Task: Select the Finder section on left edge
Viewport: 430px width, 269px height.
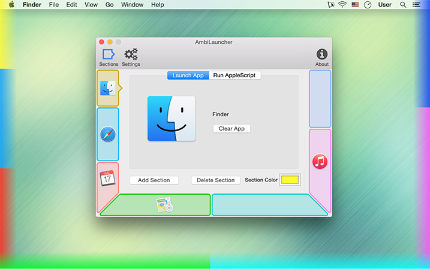Action: 108,88
